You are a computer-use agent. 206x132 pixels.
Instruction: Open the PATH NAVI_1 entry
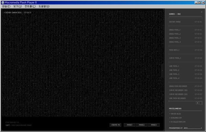click(x=185, y=50)
